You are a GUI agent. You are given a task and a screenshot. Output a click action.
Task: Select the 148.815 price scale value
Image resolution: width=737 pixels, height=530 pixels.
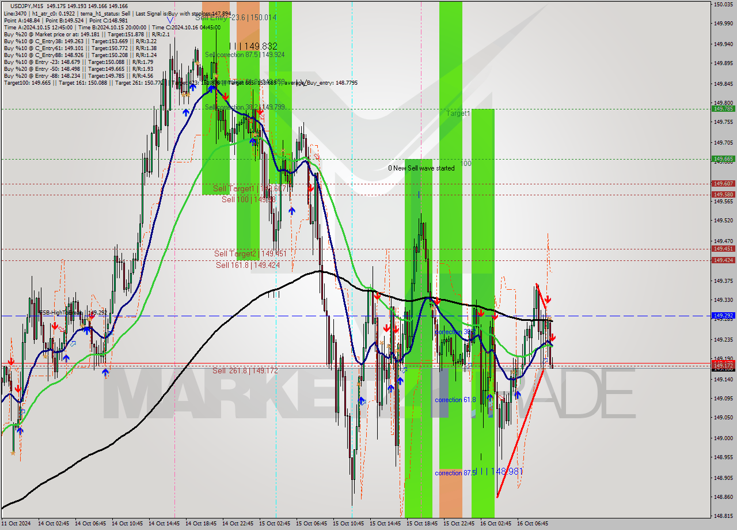click(723, 516)
